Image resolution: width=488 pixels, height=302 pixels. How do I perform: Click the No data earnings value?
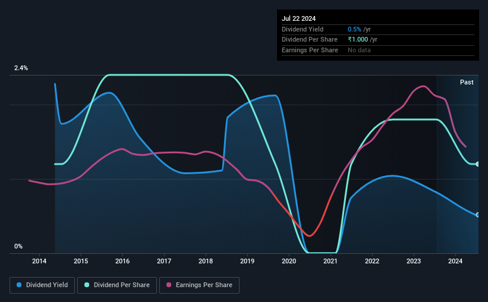359,50
